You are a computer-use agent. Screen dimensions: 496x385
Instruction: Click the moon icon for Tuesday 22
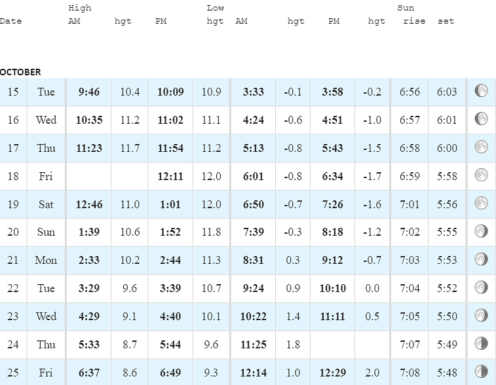point(482,287)
